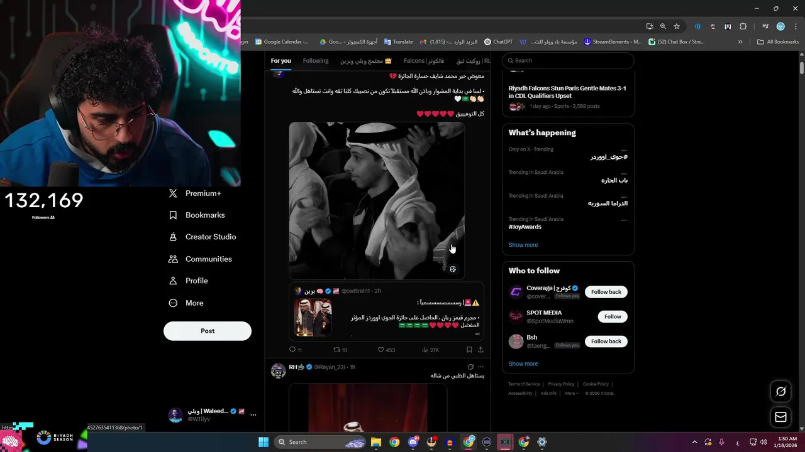Click Grok icon on RH's post
The image size is (805, 452).
(470, 367)
